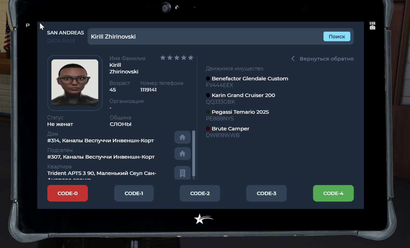This screenshot has width=410, height=248.
Task: Click the back arrow chevron near Вернуться обратно
Action: tap(293, 59)
